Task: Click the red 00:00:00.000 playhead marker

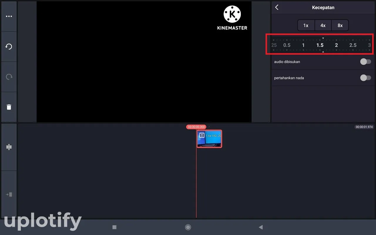Action: [x=196, y=127]
